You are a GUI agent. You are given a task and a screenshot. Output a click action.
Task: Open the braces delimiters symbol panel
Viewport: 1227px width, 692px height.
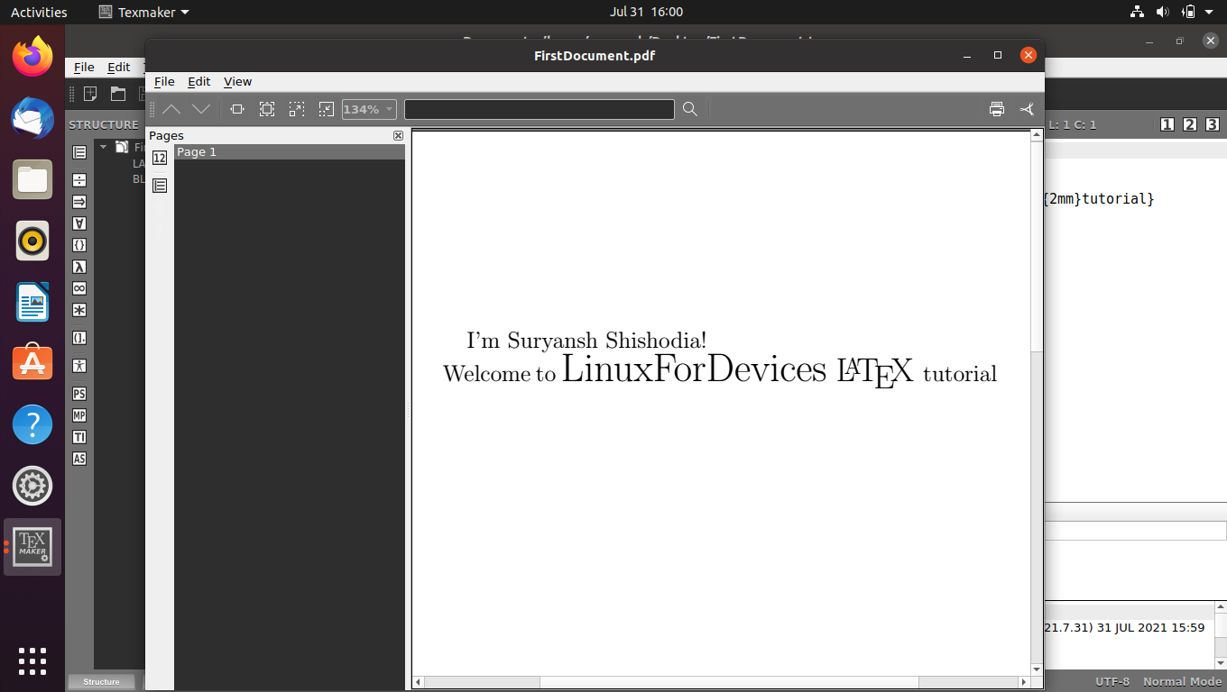click(x=78, y=245)
